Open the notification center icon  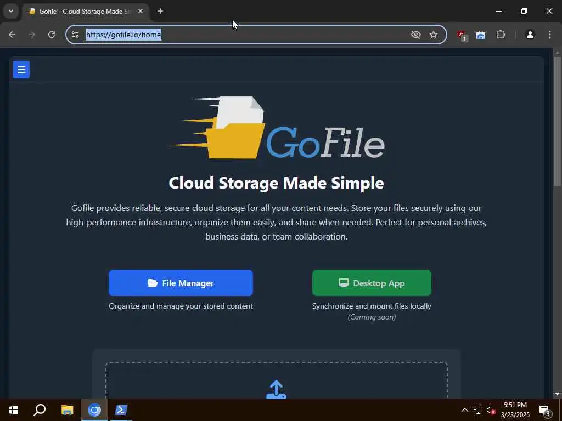[x=544, y=410]
